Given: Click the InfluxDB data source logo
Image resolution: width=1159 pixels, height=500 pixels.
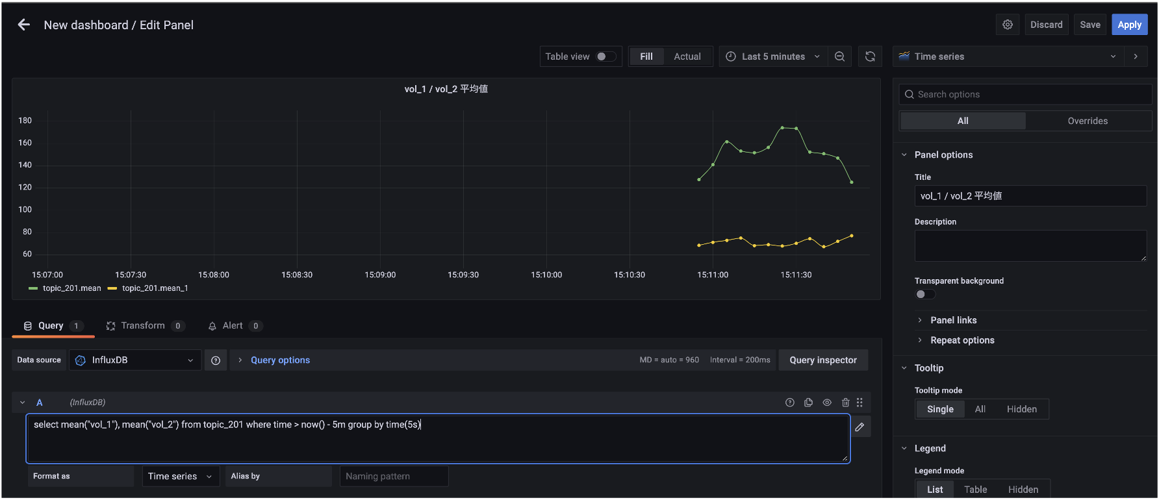Looking at the screenshot, I should tap(81, 360).
